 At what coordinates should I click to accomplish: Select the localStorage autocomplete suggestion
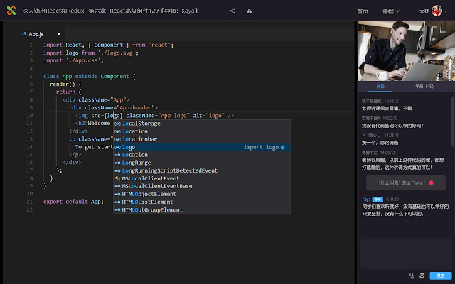(x=202, y=124)
